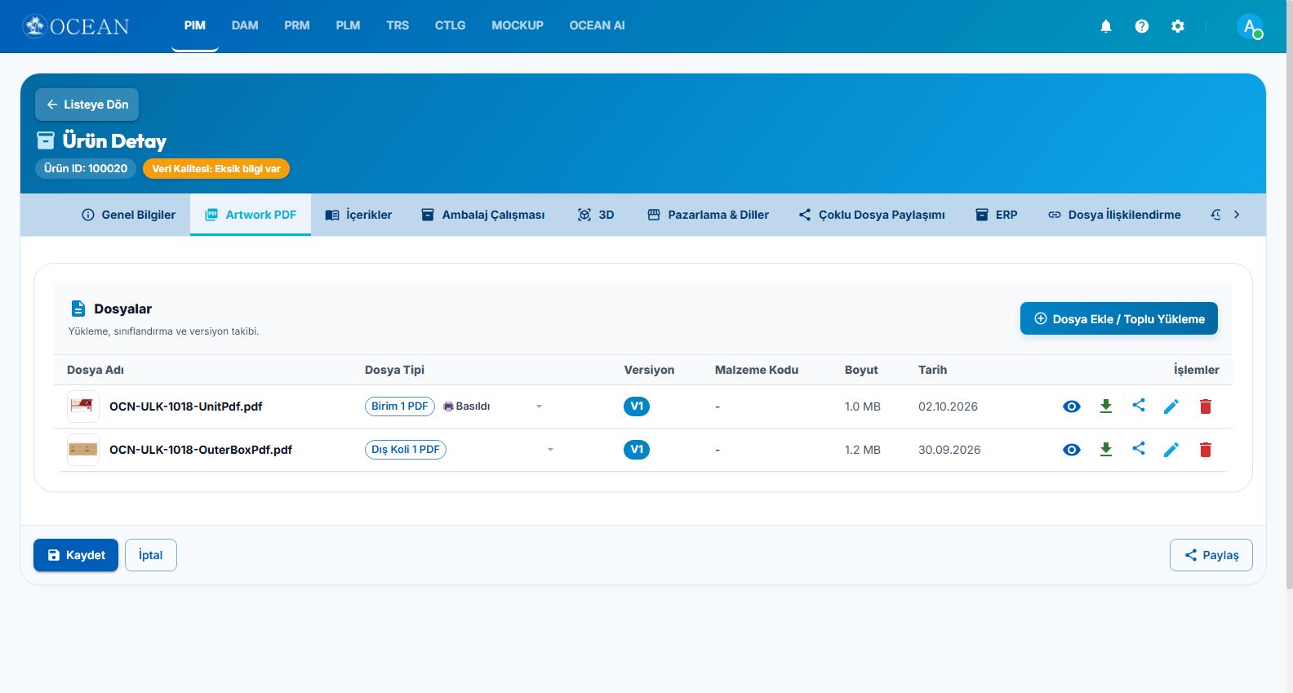The height and width of the screenshot is (693, 1293).
Task: Switch to Genel Bilgiler tab
Action: (x=128, y=215)
